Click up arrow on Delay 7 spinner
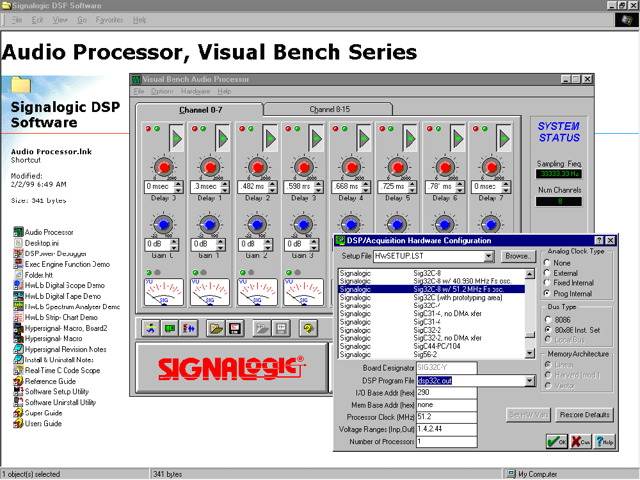Screen dimensions: 640x480 coord(506,184)
